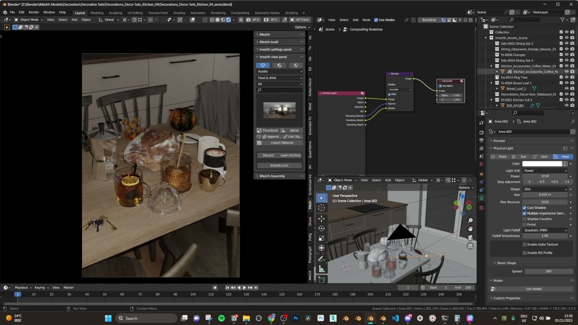
Task: Click the outliner filter funnel icon
Action: click(x=562, y=20)
